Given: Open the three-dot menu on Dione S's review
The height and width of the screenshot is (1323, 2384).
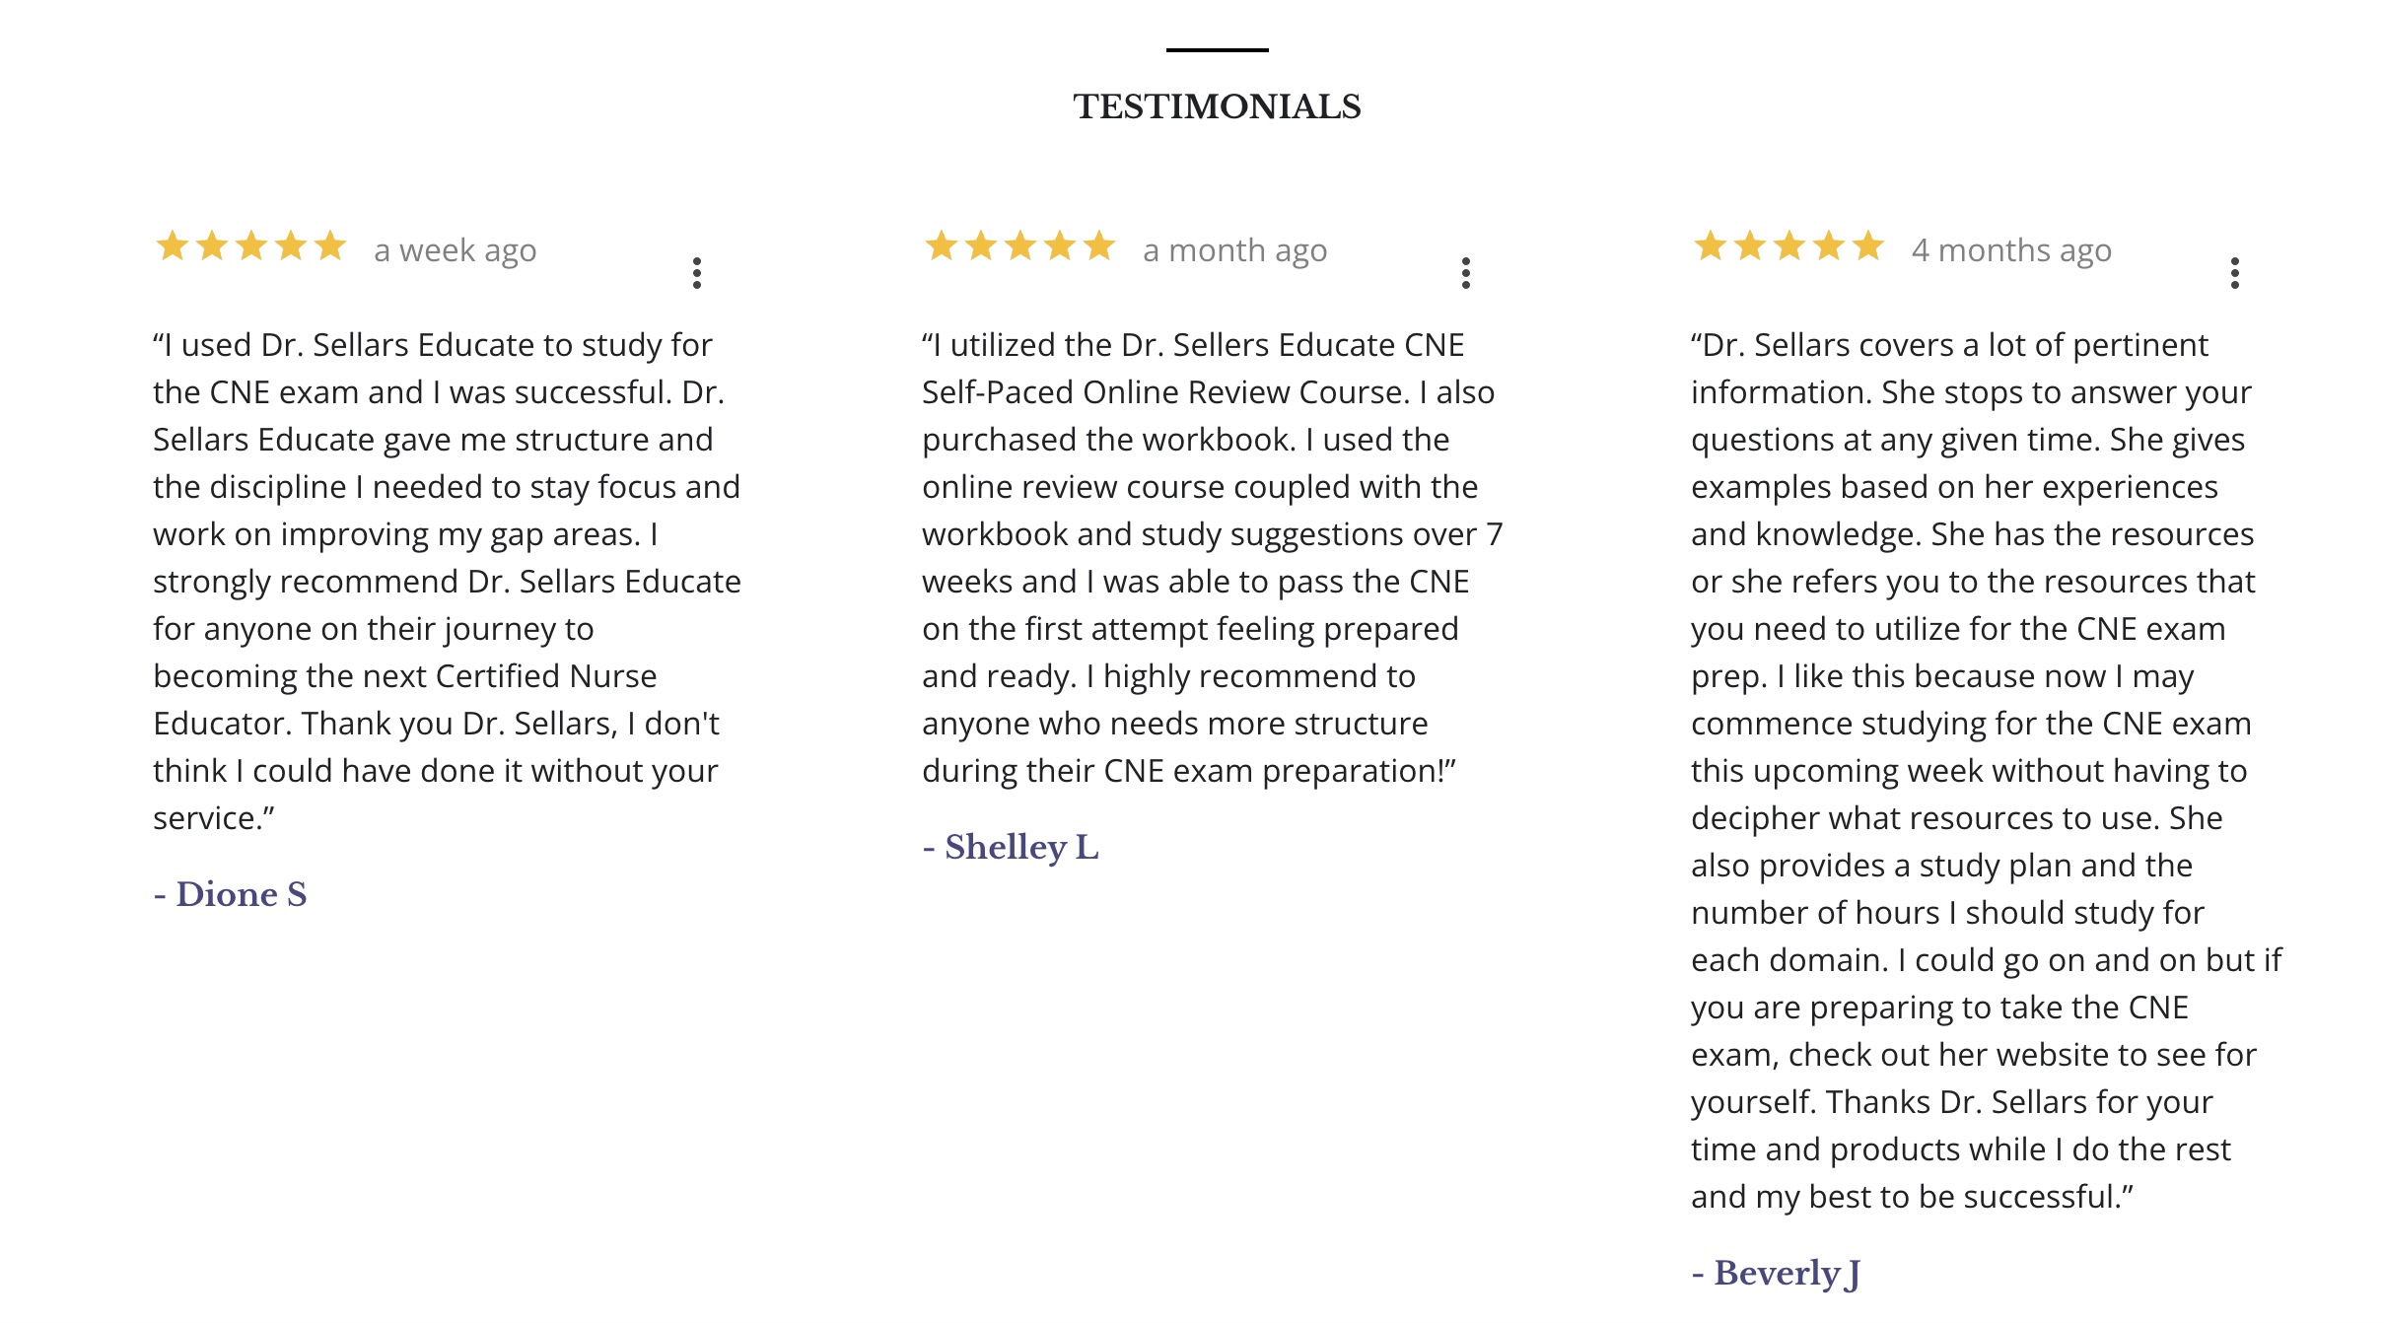Looking at the screenshot, I should (x=697, y=273).
